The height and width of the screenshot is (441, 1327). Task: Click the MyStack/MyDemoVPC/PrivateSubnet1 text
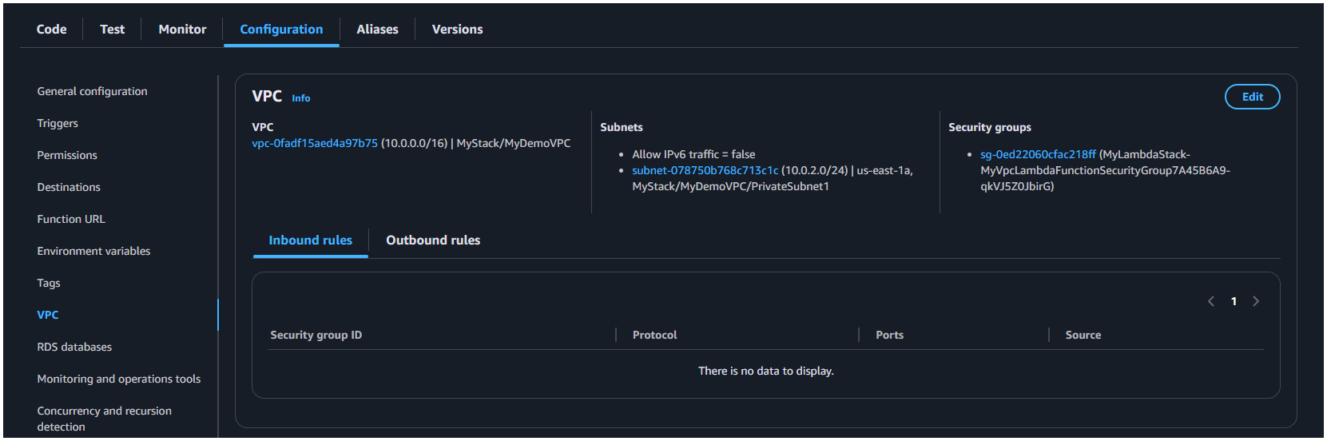pyautogui.click(x=730, y=186)
